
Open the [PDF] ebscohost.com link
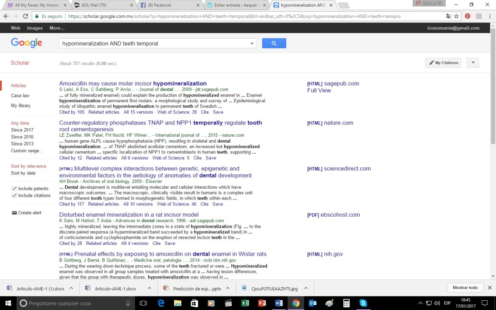pos(334,215)
